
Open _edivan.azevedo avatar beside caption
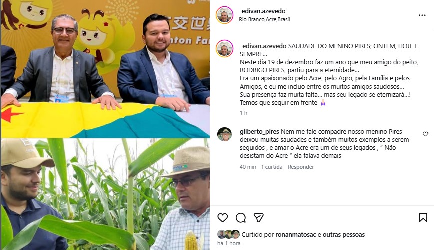pos(224,49)
